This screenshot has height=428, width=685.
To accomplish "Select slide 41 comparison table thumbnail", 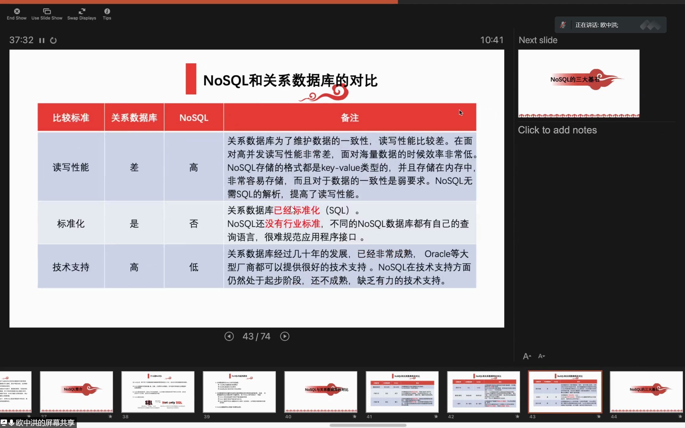I will click(402, 392).
